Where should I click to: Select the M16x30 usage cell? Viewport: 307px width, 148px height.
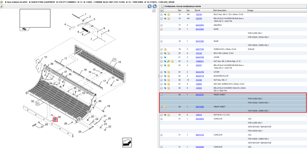tap(251, 49)
